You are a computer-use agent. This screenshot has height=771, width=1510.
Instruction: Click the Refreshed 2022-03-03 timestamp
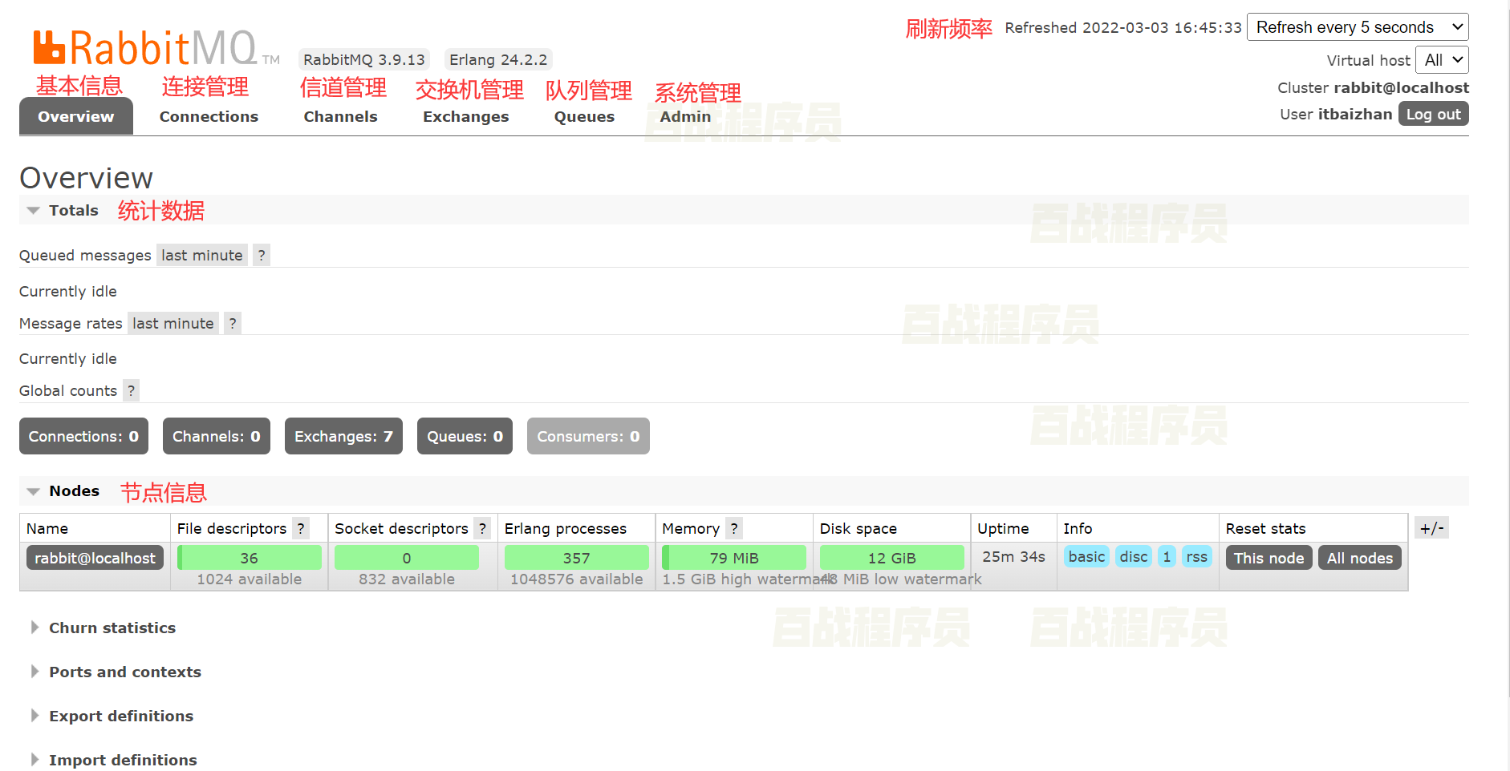(1123, 27)
